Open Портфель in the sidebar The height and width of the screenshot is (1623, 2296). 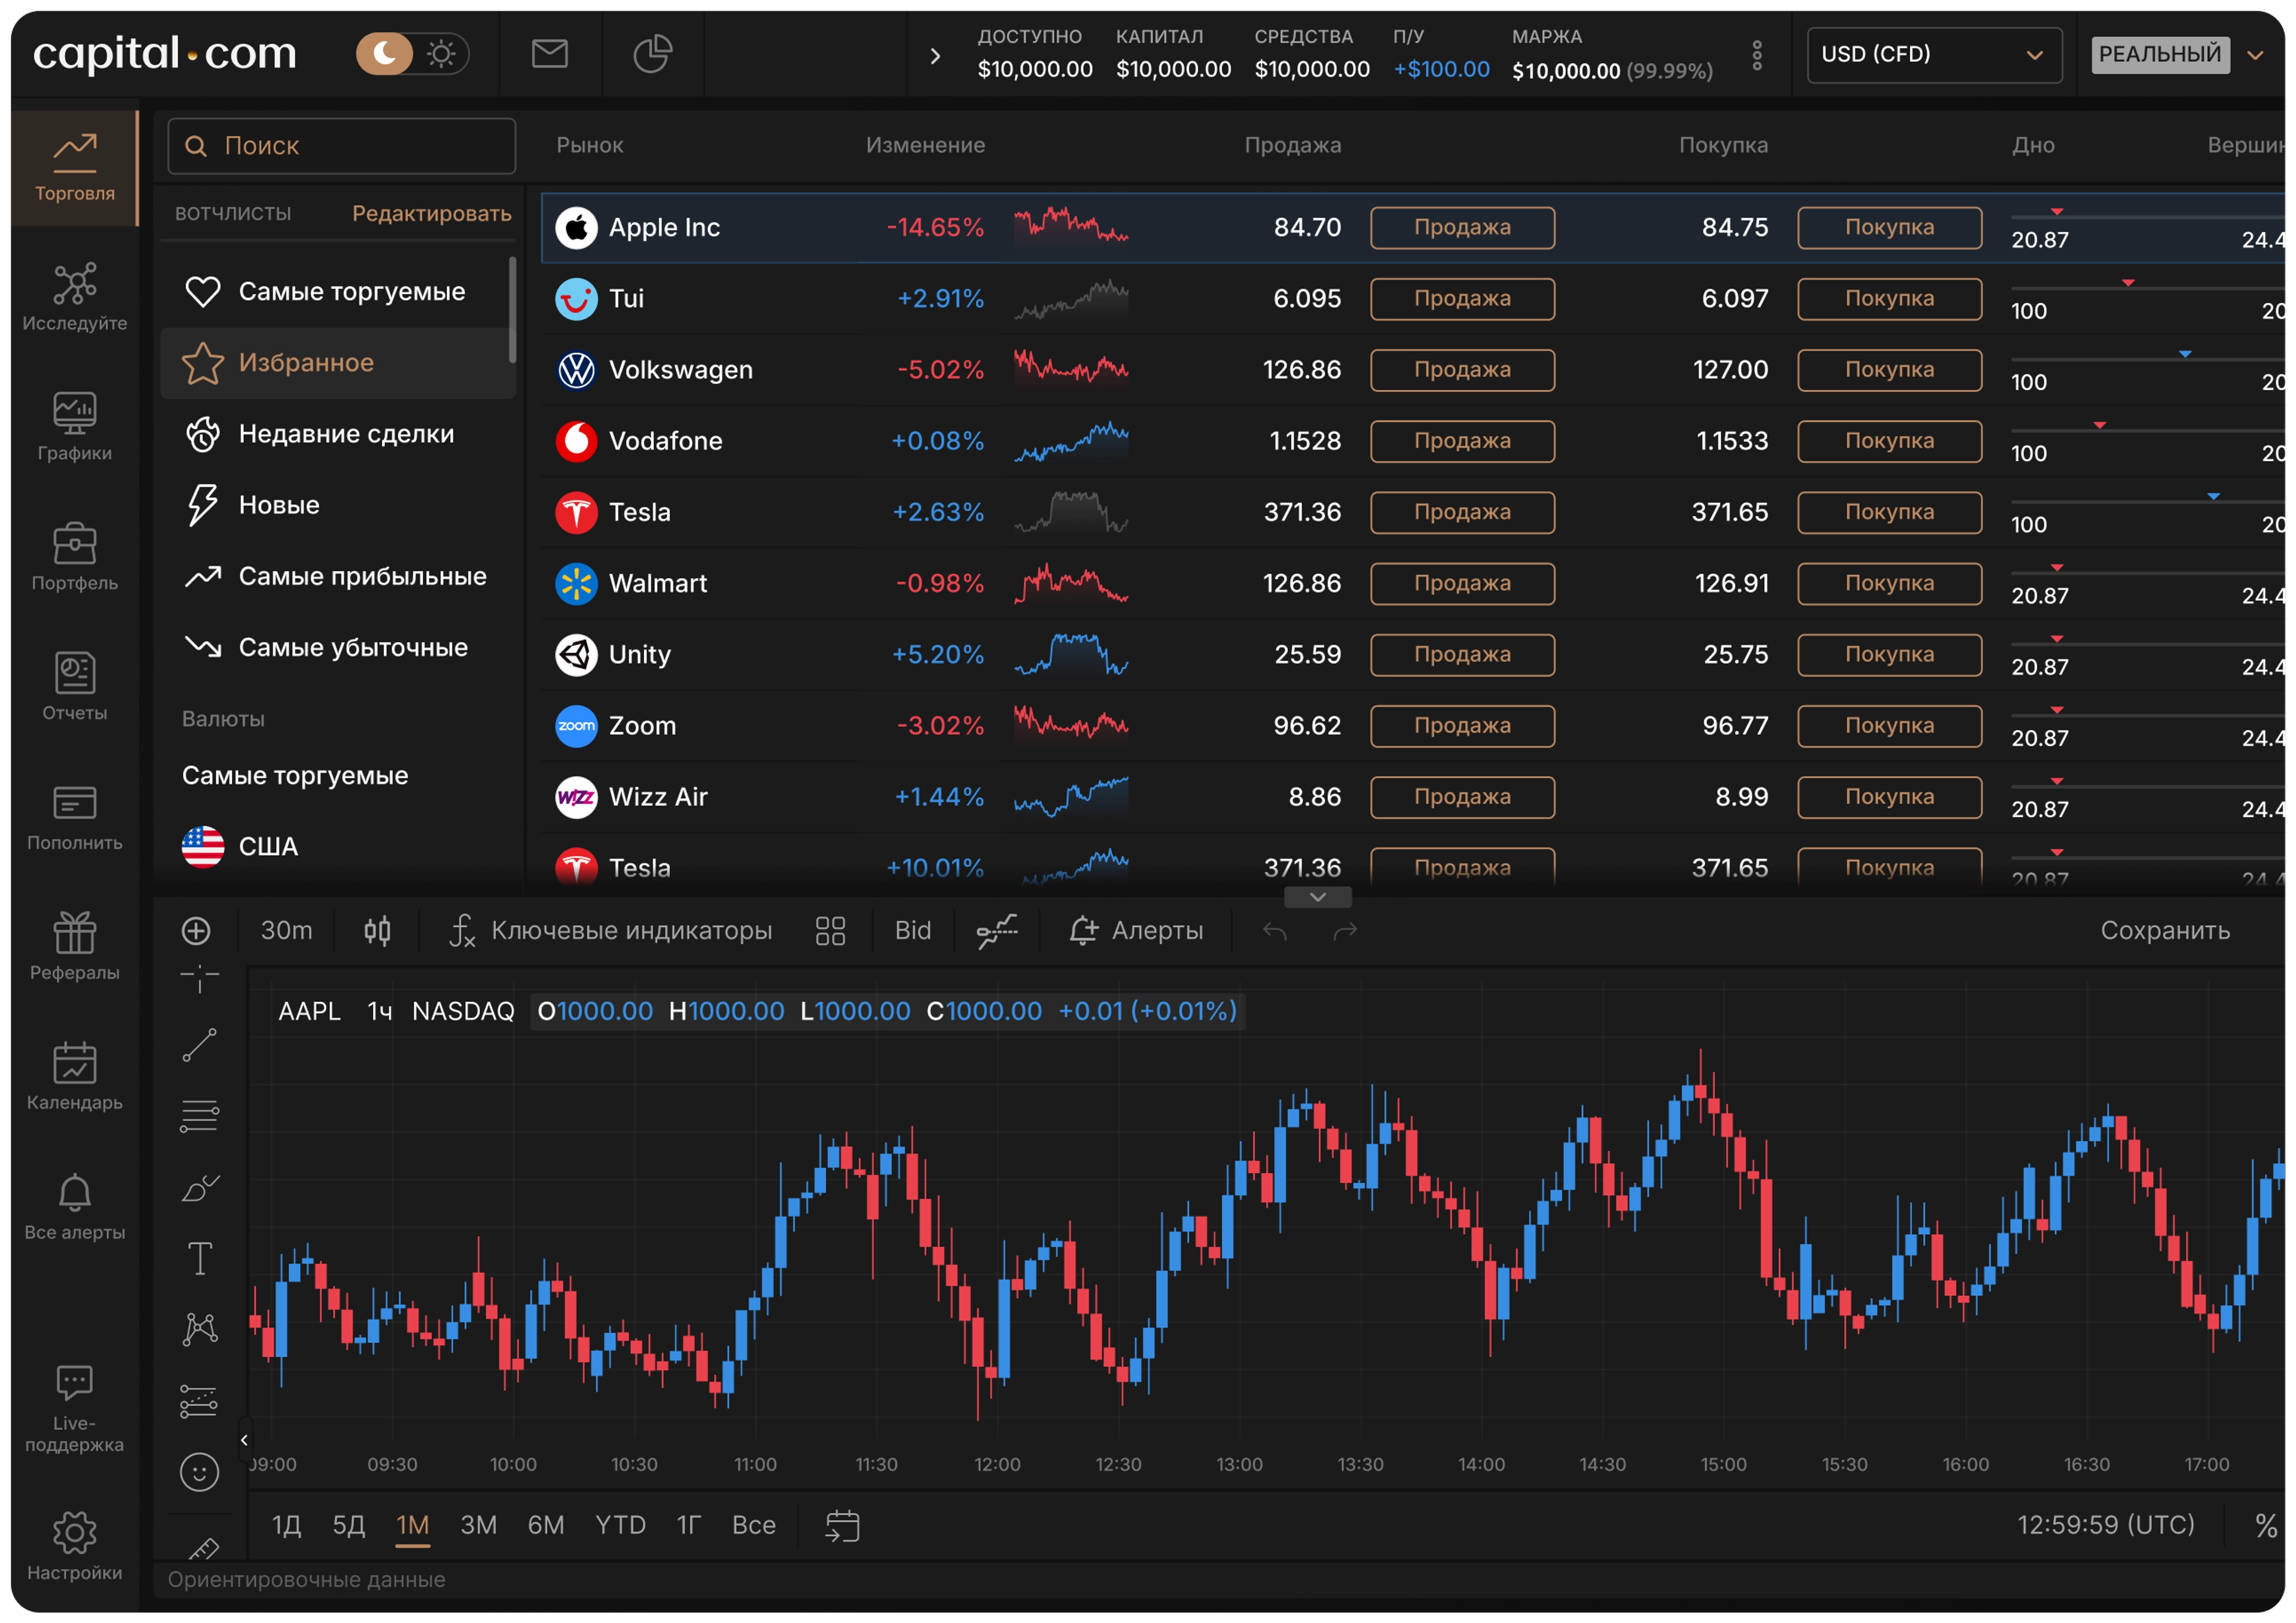[75, 557]
